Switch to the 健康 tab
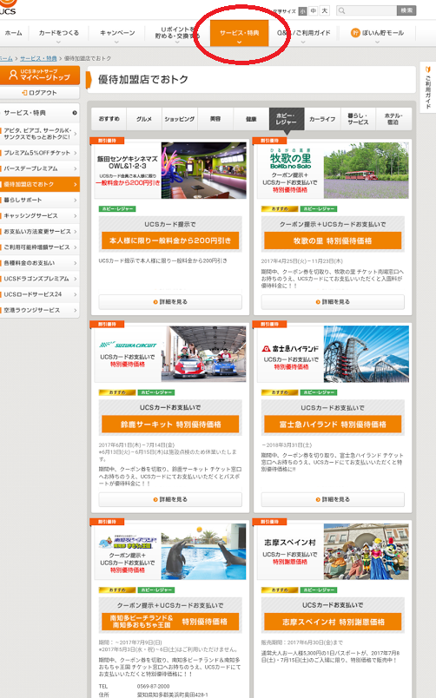This screenshot has width=436, height=698. (x=251, y=119)
